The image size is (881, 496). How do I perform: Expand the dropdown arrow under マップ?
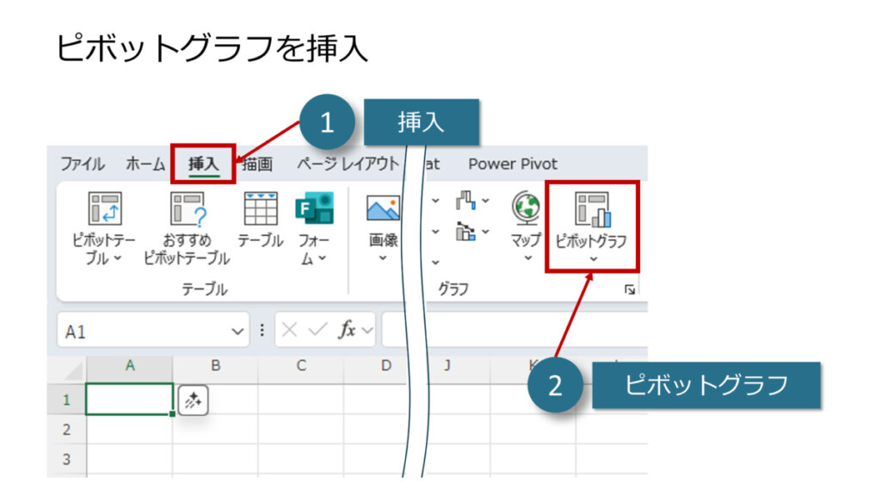coord(526,257)
